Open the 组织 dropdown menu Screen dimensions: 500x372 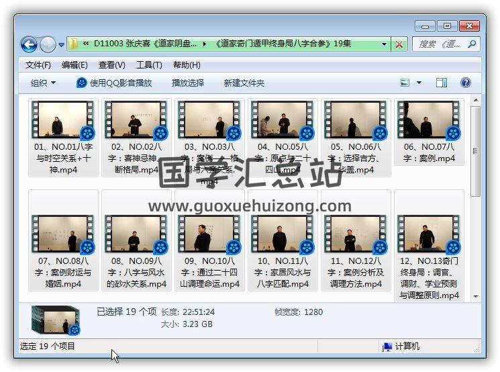coord(44,83)
